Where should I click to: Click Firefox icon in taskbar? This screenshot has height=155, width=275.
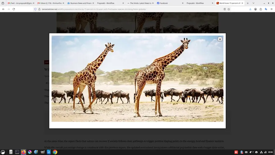pos(23,152)
